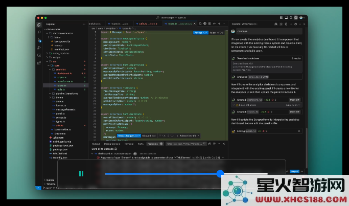Viewport: 349px width, 206px height.
Task: Switch to the Debug Console tab
Action: [112, 144]
